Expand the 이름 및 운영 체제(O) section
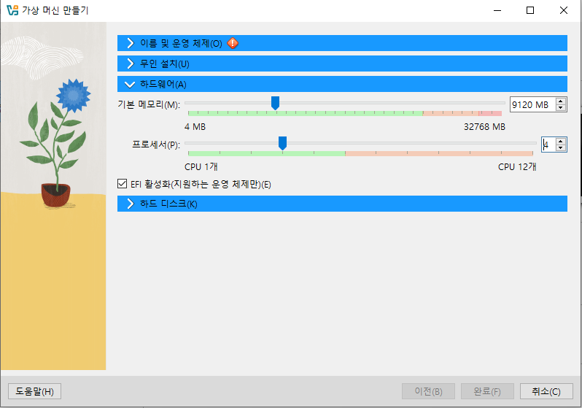 [x=342, y=43]
